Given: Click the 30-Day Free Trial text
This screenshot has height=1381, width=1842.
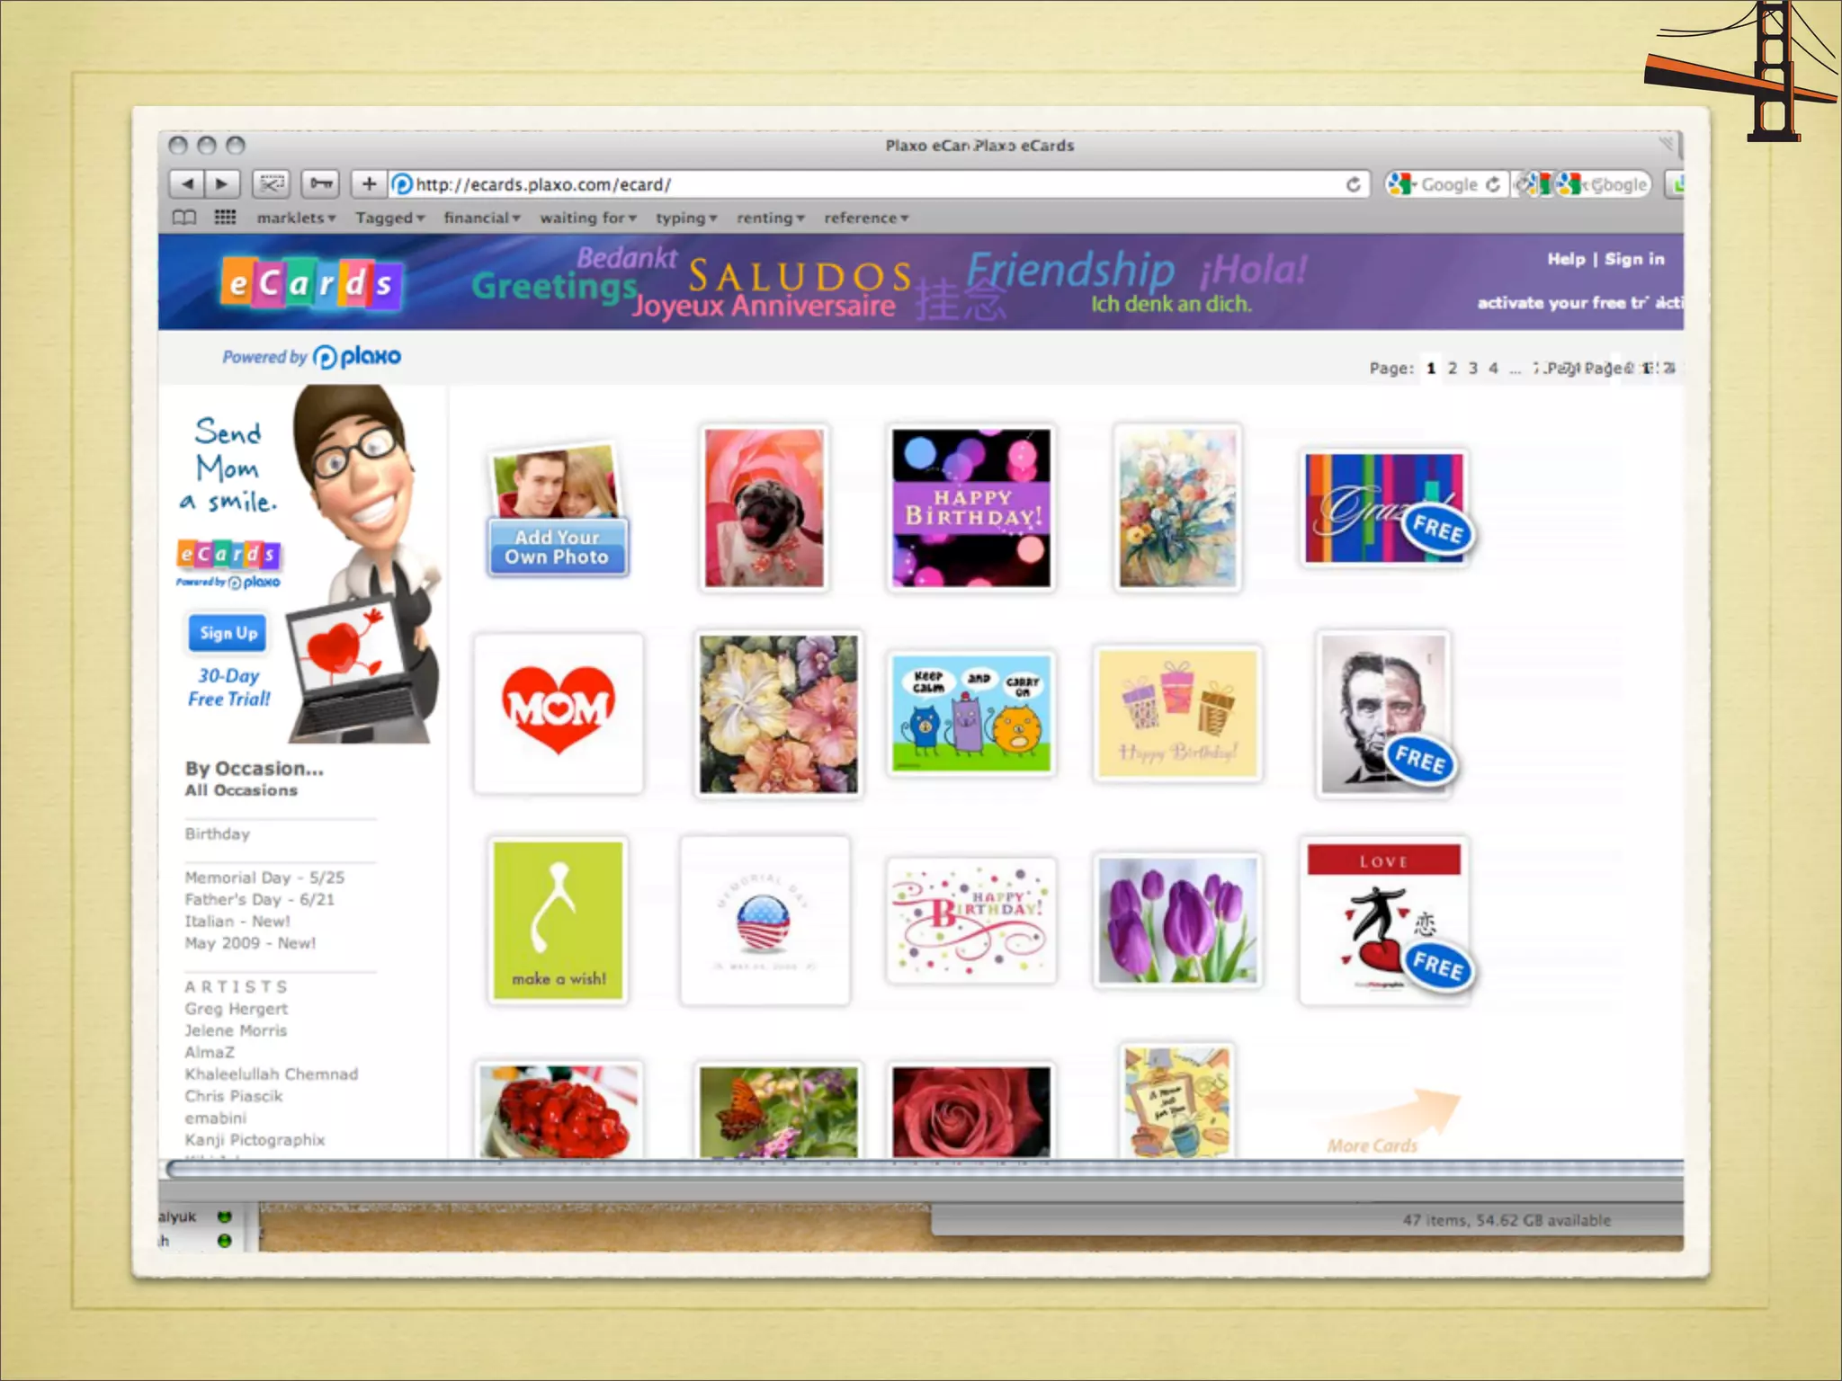Looking at the screenshot, I should (x=229, y=687).
